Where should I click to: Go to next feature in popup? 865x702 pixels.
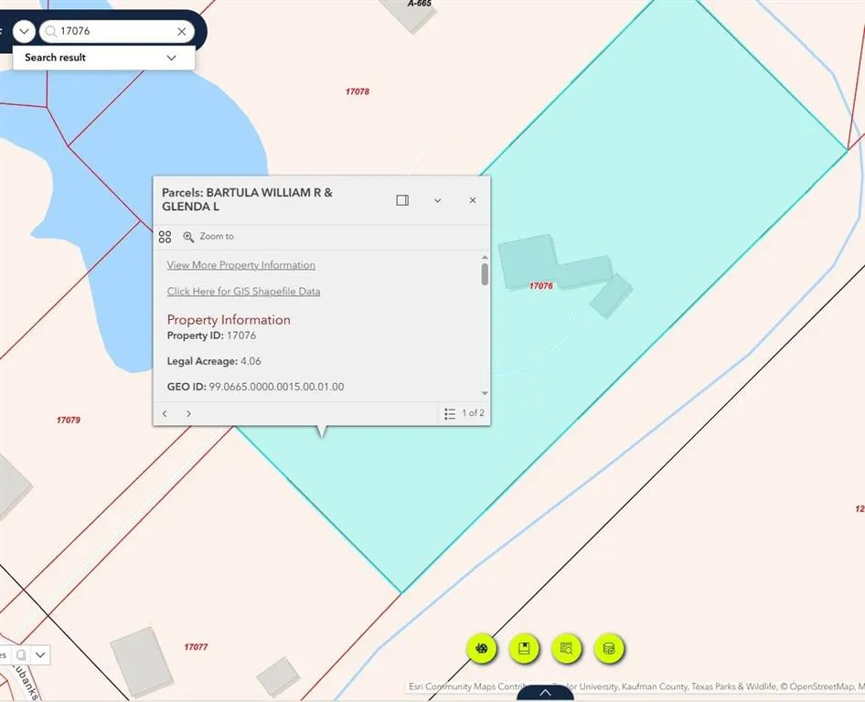188,413
